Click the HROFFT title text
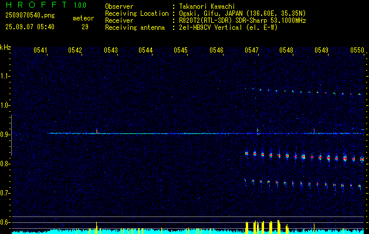369x234 pixels. coord(36,5)
